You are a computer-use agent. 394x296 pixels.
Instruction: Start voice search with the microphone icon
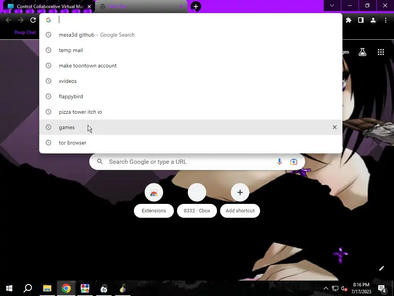(279, 162)
